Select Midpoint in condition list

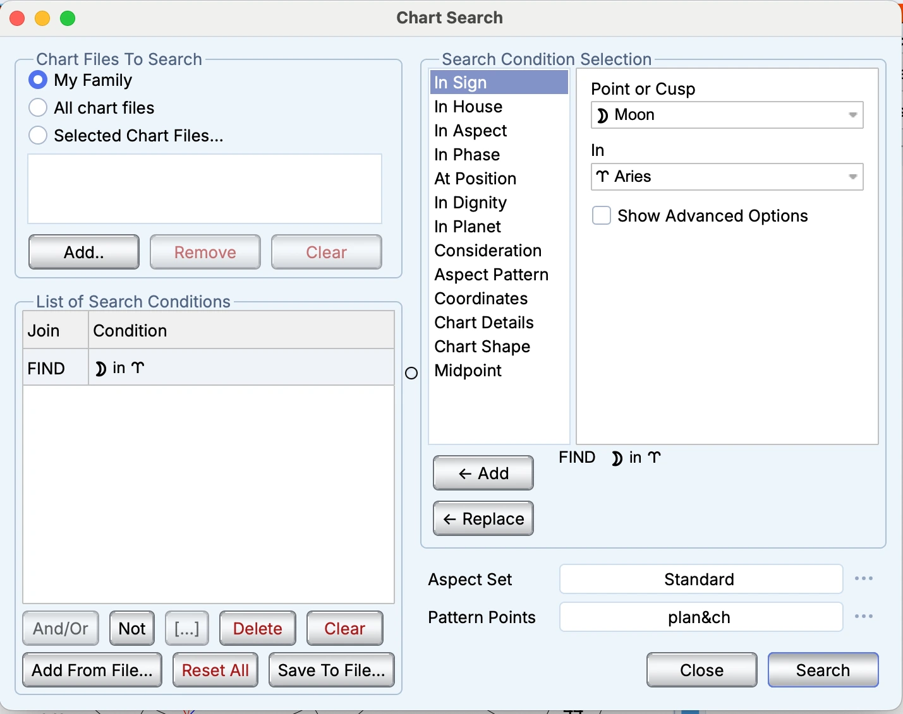tap(499, 371)
